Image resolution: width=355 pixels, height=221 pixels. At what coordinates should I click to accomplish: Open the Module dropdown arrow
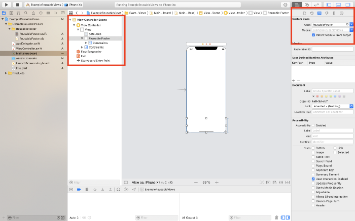[x=351, y=30]
